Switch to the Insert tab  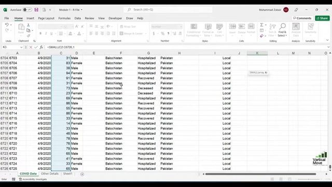click(30, 18)
